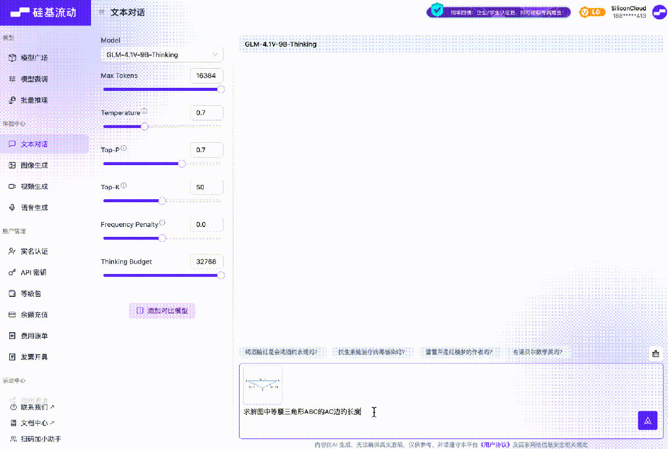Open the user avatar menu at top right
Viewport: 668px width, 449px height.
tap(660, 12)
